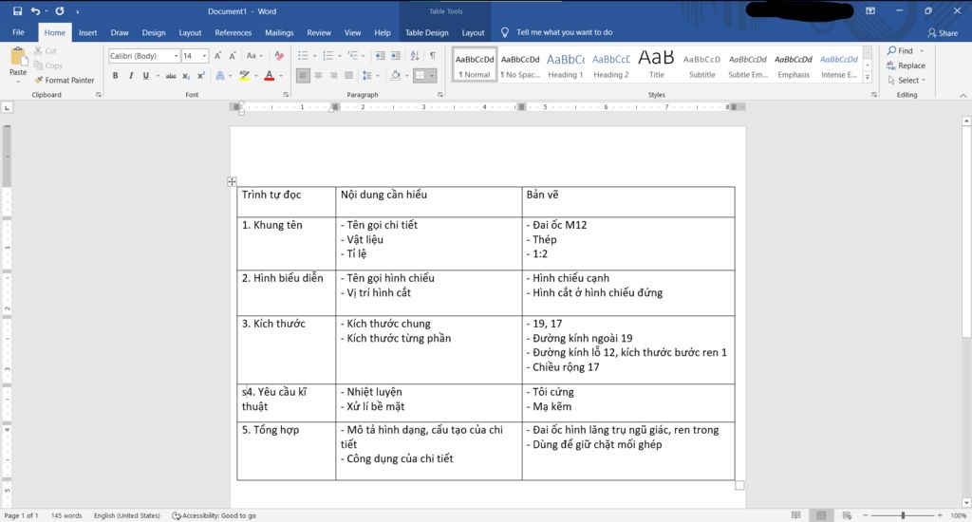The height and width of the screenshot is (522, 972).
Task: Open the bullets list dropdown
Action: [314, 56]
